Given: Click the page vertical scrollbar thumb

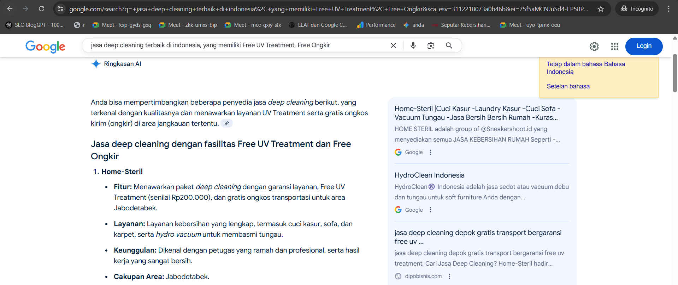Looking at the screenshot, I should click(x=675, y=73).
